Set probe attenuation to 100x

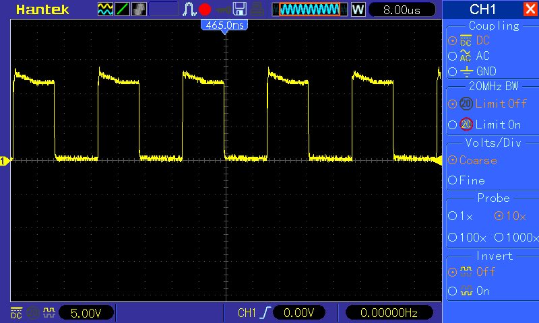click(x=467, y=237)
